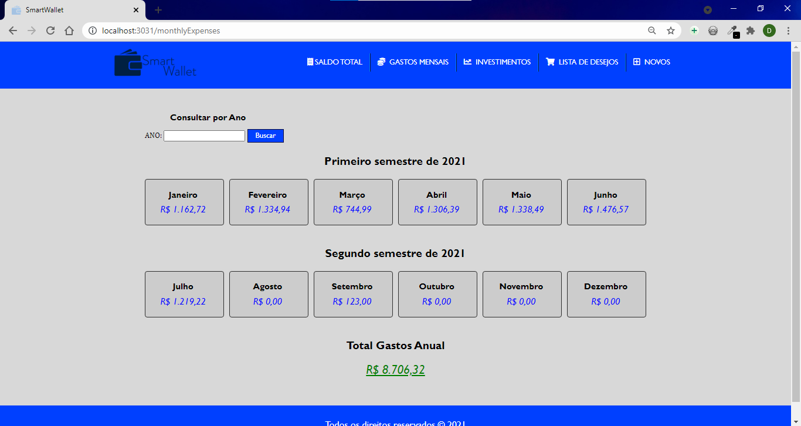Select the Dezembro expense card
Screen dimensions: 801x426
coord(606,294)
